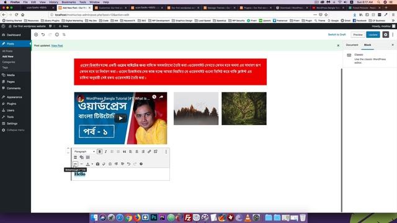397x223 pixels.
Task: Align text left
Action: 131,151
